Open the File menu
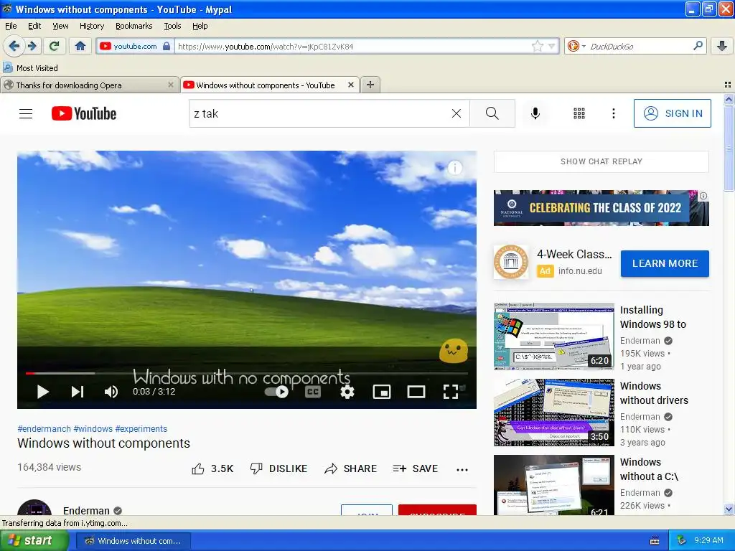The height and width of the screenshot is (551, 735). pos(11,26)
